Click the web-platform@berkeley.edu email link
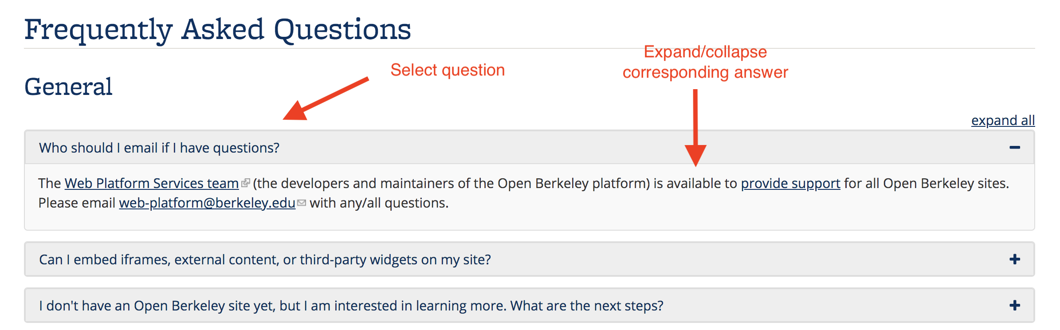 [x=207, y=203]
